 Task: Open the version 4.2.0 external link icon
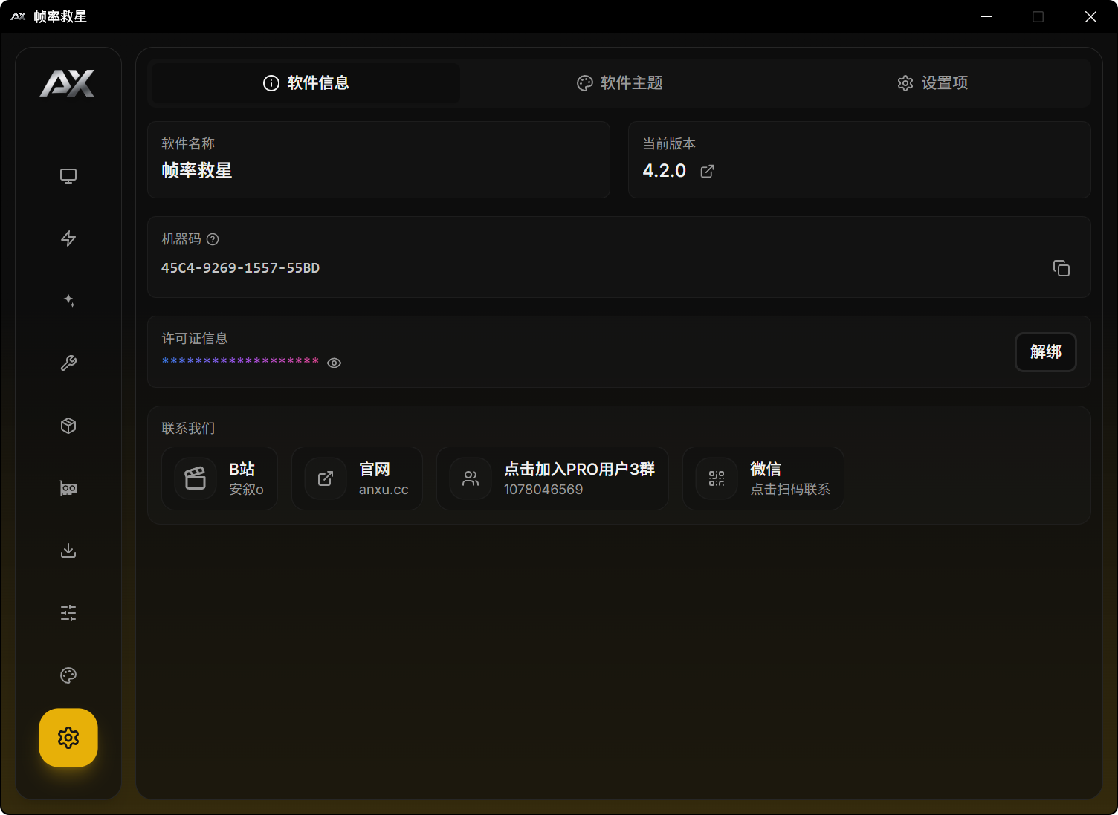click(707, 172)
